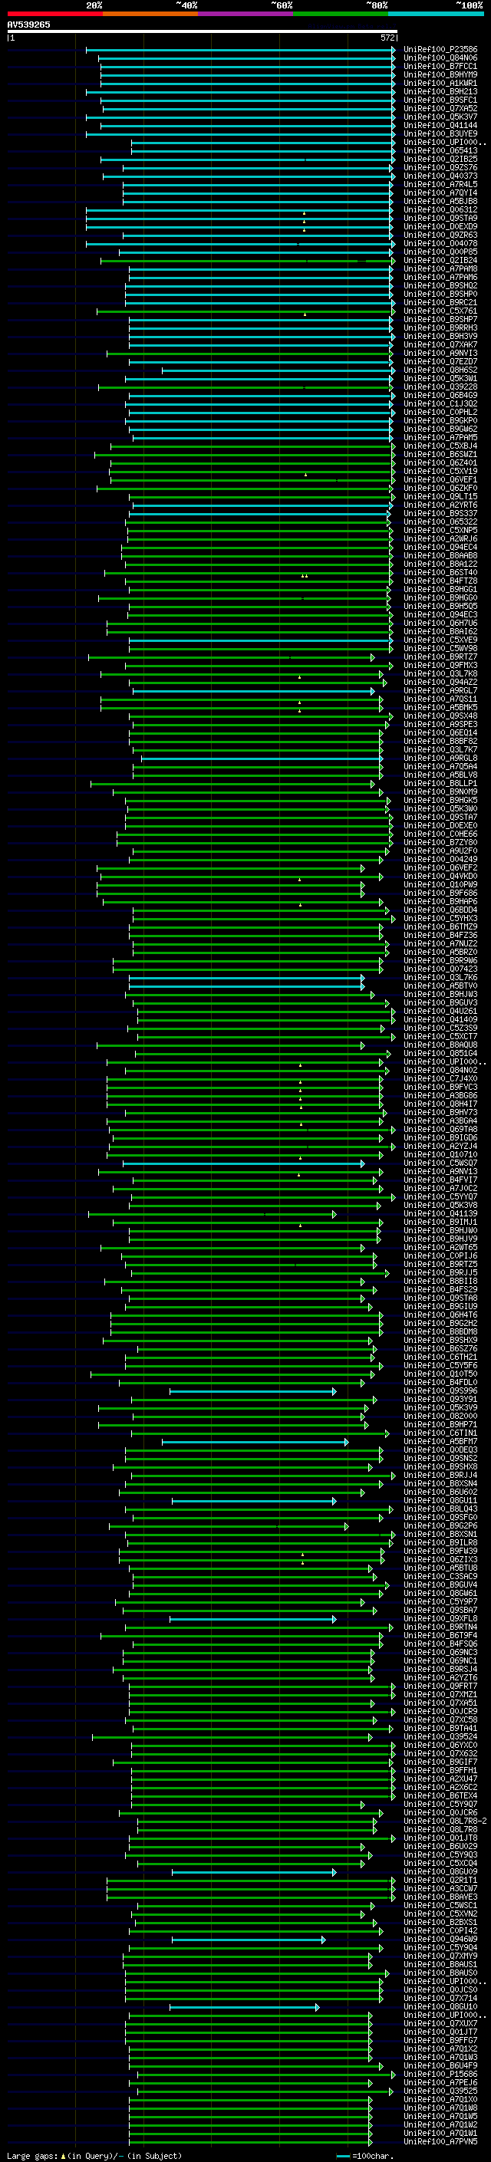The width and height of the screenshot is (491, 2162).
Task: Click label UniRef100_Q8L7R8-2
Action: point(445,1821)
